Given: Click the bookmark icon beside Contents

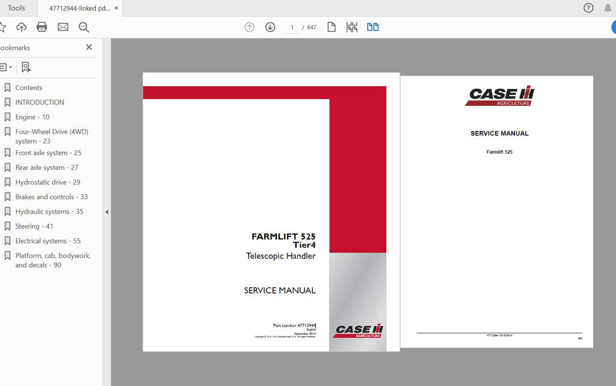Looking at the screenshot, I should (x=7, y=88).
